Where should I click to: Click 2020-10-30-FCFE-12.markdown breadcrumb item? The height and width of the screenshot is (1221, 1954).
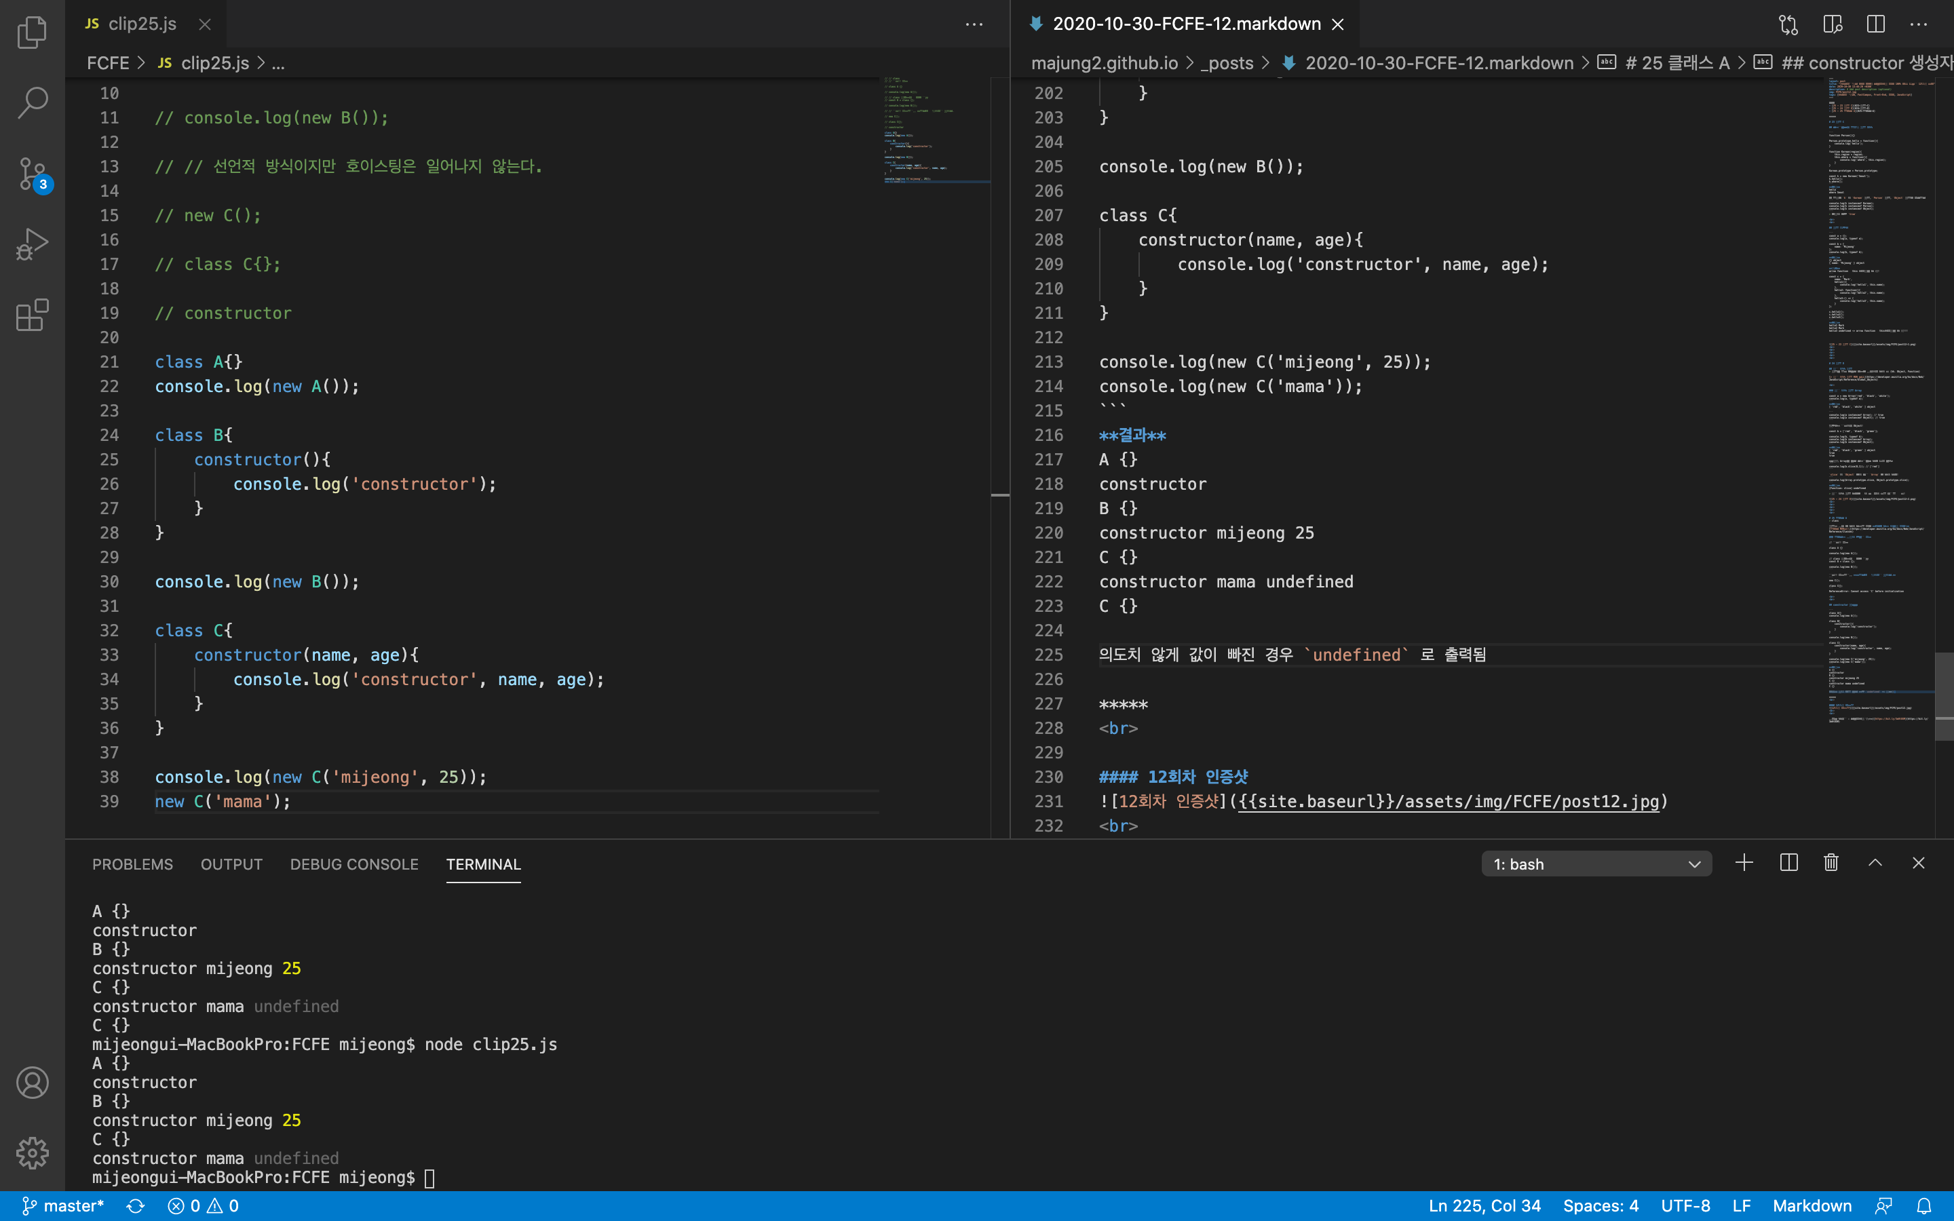coord(1428,63)
